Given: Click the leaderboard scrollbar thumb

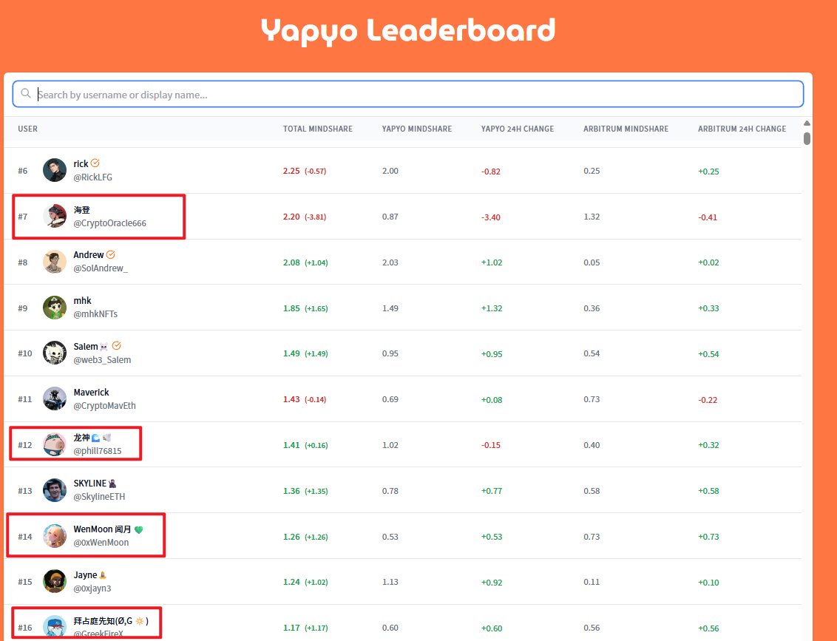Looking at the screenshot, I should (x=807, y=138).
